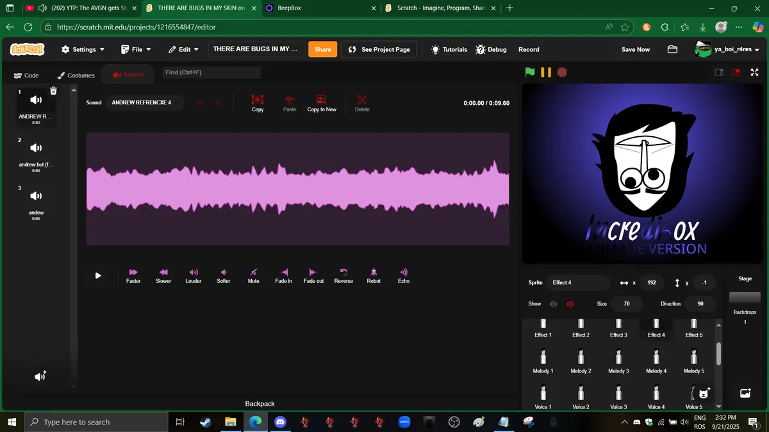This screenshot has height=432, width=769.
Task: Click the sound waveform display
Action: point(297,189)
